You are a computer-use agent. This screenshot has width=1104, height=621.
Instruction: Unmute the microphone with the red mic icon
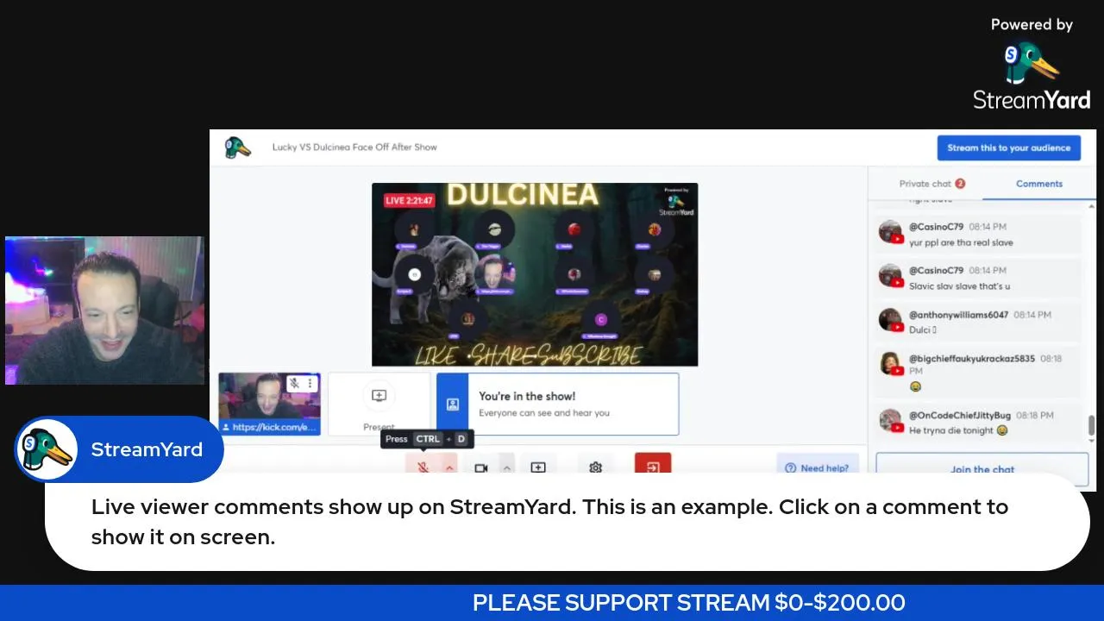pos(423,467)
